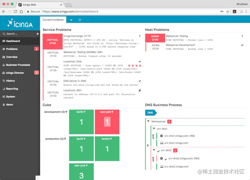Click the development (2) filter icon
This screenshot has height=180, width=250.
pos(66,112)
